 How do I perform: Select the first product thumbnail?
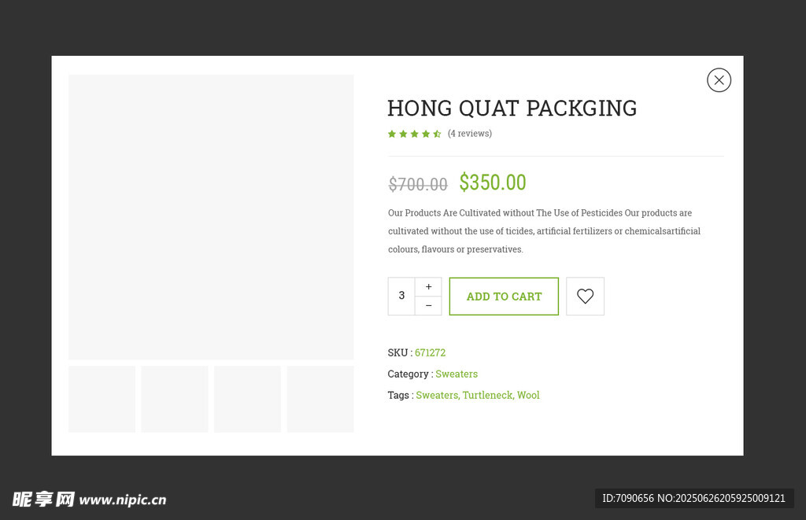(x=102, y=399)
